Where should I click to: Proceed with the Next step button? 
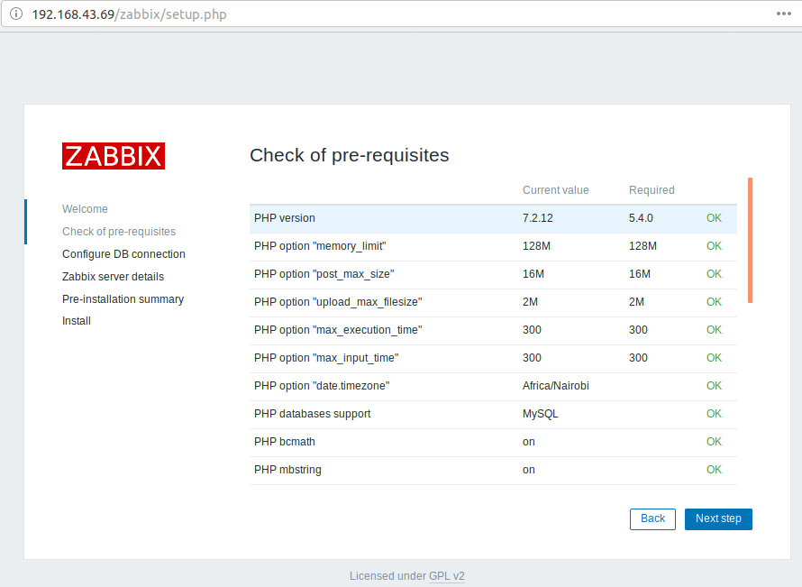[x=718, y=519]
